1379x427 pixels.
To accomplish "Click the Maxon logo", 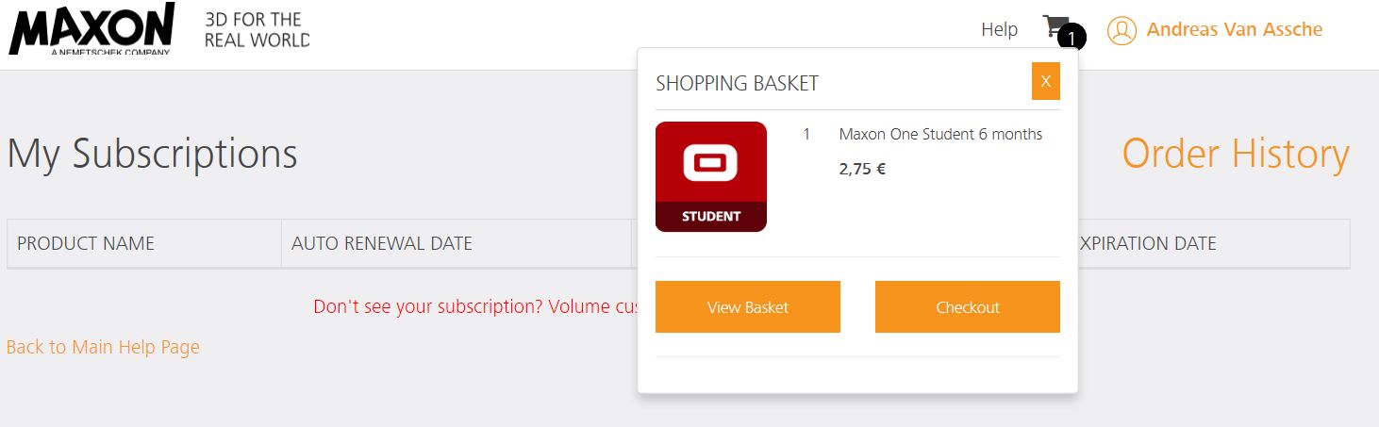I will [91, 29].
